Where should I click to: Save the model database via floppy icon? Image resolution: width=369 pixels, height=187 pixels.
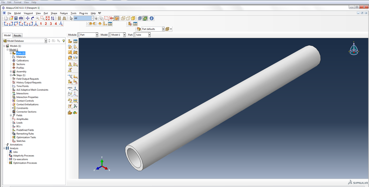point(16,18)
